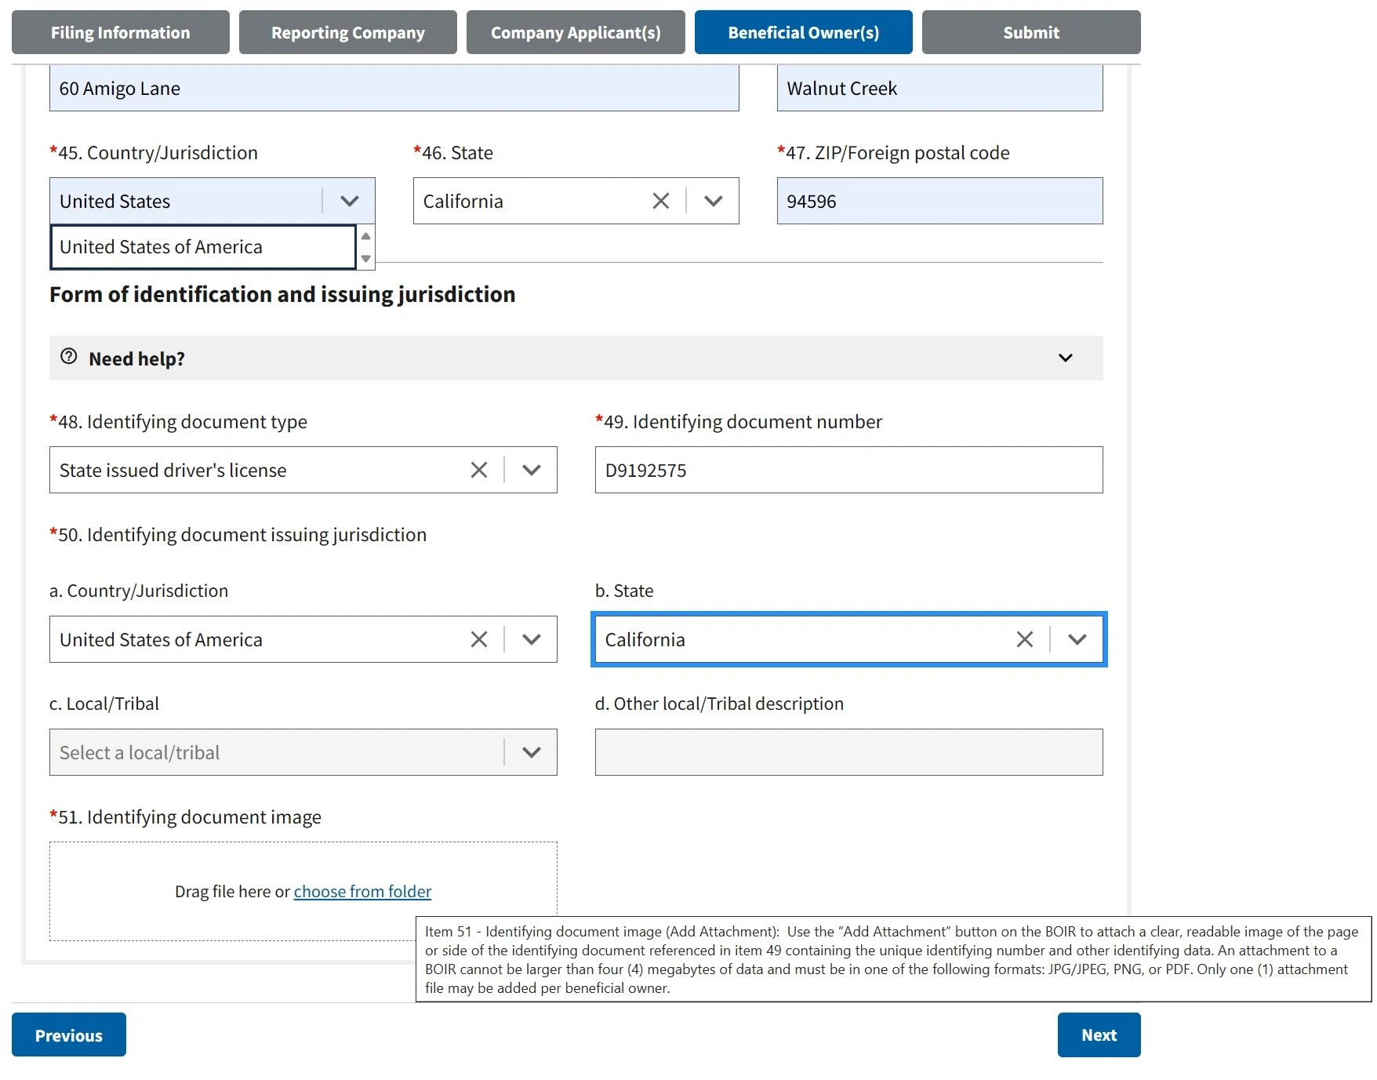The width and height of the screenshot is (1377, 1080).
Task: Click the down scroll arrow on country suggestions
Action: coord(365,259)
